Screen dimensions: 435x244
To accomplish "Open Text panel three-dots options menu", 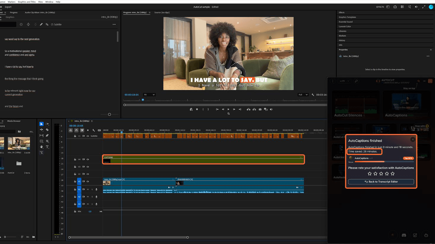I will click(114, 25).
